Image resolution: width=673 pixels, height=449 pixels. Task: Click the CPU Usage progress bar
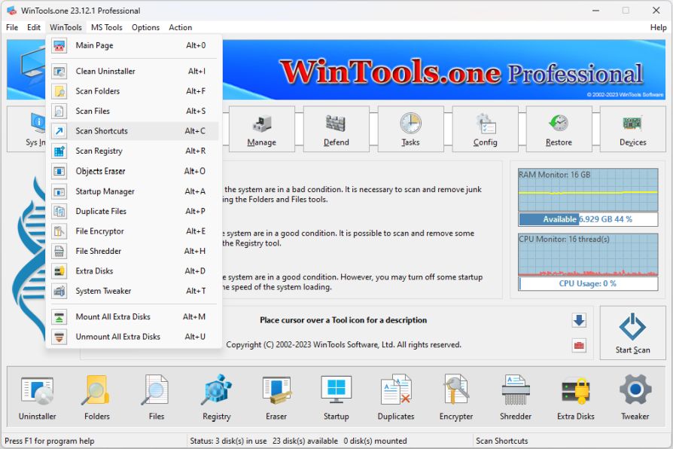(x=588, y=283)
